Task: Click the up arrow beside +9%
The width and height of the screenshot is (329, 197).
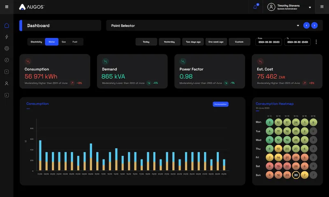Action: click(x=72, y=83)
